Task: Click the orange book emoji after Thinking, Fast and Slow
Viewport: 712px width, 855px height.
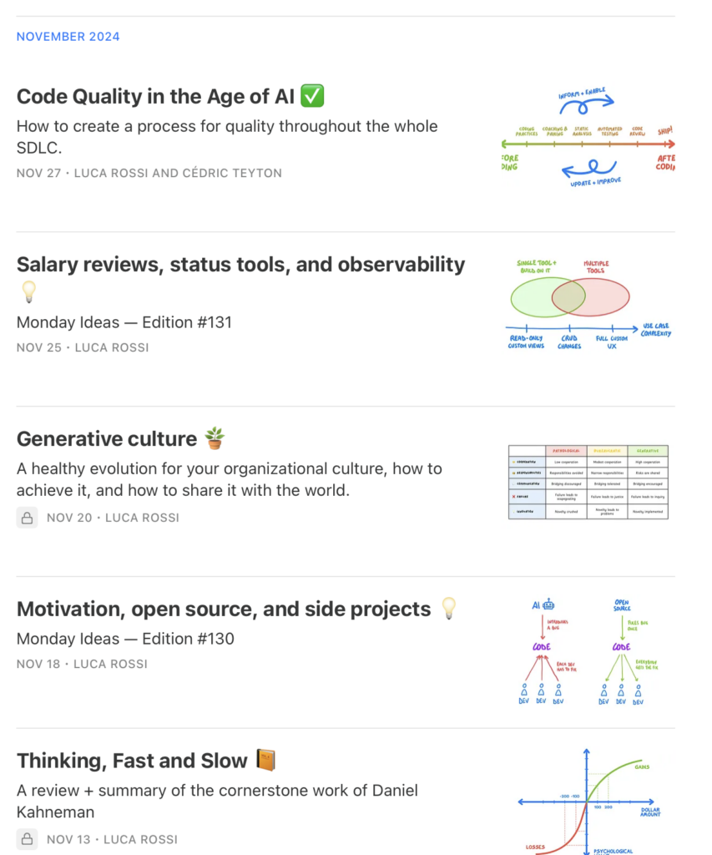Action: pos(266,761)
